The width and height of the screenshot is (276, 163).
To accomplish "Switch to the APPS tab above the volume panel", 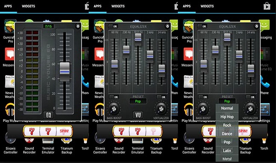I will 8,6.
